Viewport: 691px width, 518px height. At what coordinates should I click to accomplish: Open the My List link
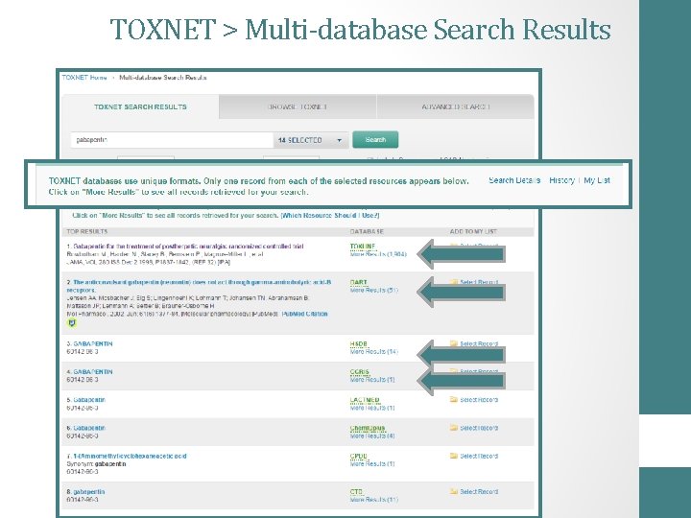[597, 180]
